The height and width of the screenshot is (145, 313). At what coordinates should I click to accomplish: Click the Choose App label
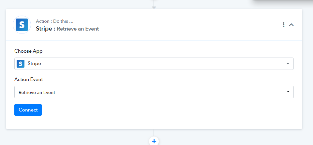pos(28,51)
